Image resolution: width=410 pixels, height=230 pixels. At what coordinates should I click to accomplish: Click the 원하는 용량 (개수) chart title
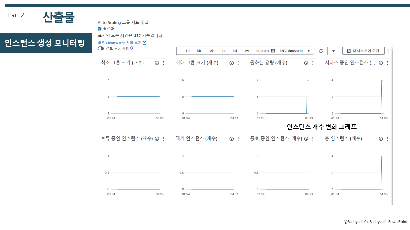269,63
